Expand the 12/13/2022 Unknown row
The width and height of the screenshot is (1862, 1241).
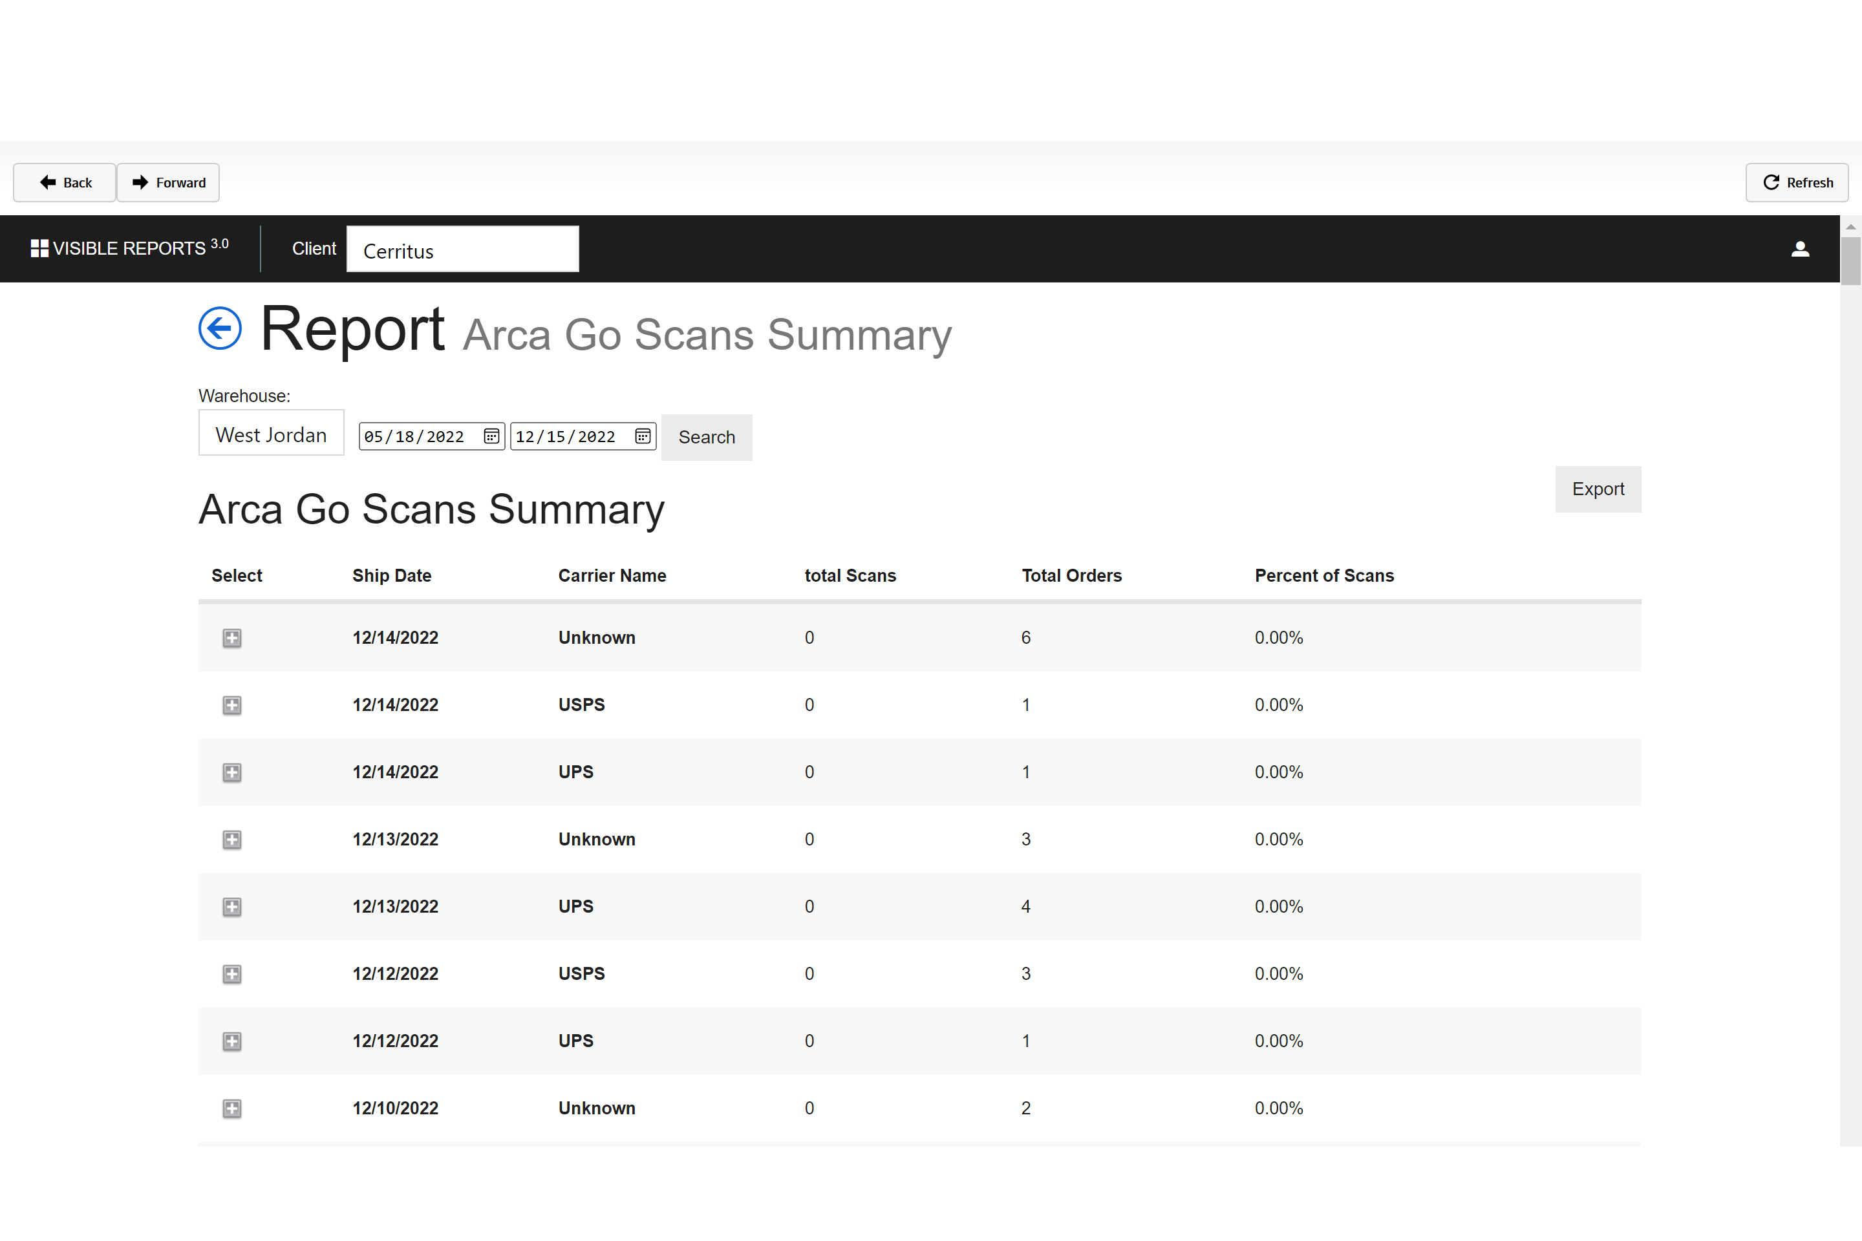pos(232,840)
